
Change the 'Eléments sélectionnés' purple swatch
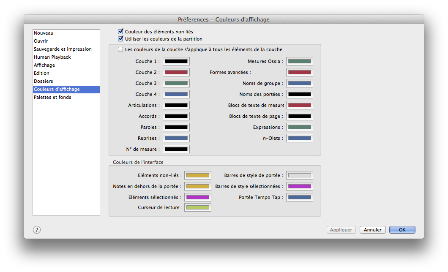[x=198, y=197]
